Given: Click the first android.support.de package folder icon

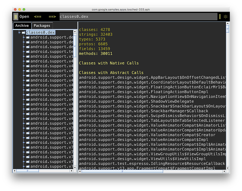Looking at the screenshot, I should coord(28,37).
